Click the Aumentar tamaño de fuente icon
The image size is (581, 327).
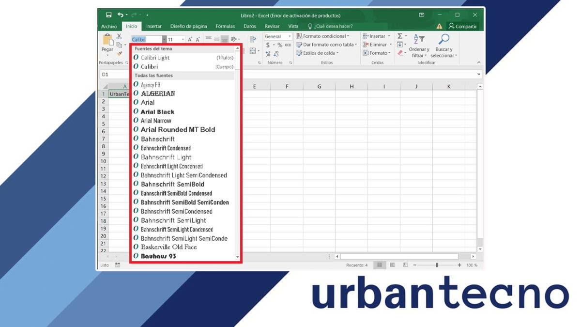point(190,39)
